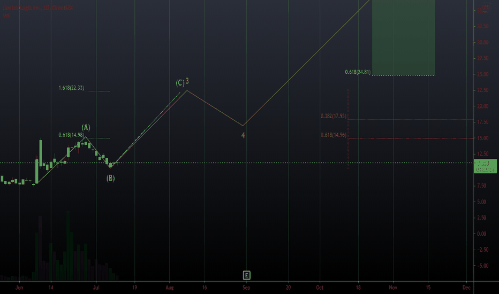Select the (B) wave label
This screenshot has width=499, height=294.
tap(110, 179)
